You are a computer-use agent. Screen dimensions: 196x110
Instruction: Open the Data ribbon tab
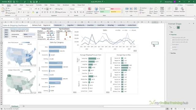click(46, 5)
